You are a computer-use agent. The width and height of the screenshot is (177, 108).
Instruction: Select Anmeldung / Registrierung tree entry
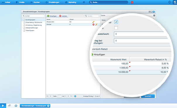(32, 25)
